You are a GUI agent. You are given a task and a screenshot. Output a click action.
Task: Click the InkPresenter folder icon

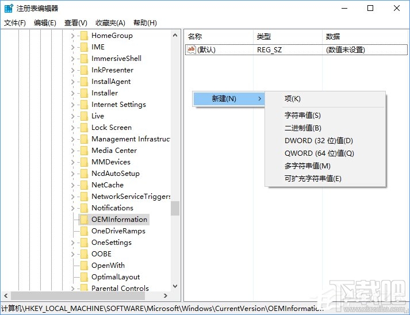pyautogui.click(x=84, y=70)
